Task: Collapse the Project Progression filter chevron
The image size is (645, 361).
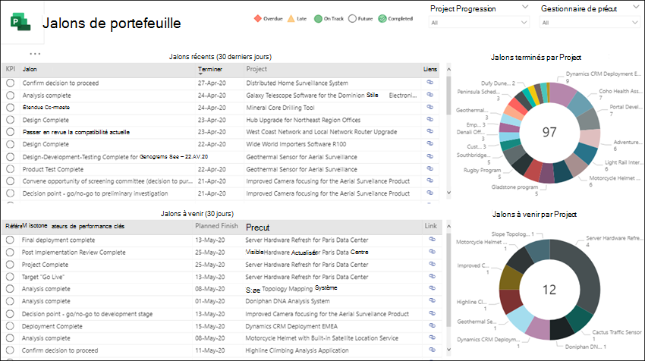Action: [x=525, y=7]
